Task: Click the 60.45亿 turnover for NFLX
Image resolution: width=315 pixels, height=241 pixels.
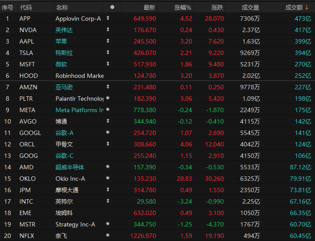Action: pos(300,236)
